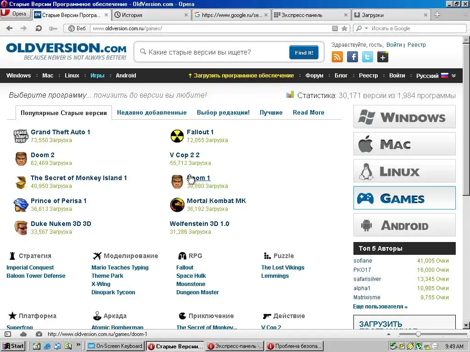Open the orange RSS social icon
The height and width of the screenshot is (352, 470).
point(337,57)
